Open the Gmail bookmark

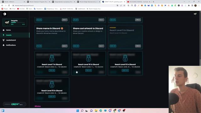tap(13, 9)
